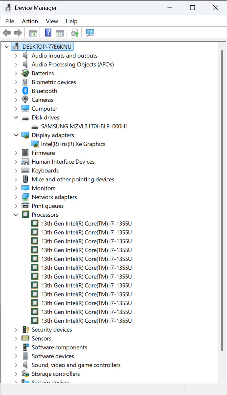Viewport: 227px width, 395px height.
Task: Click the Biometric devices fingerprint icon
Action: [x=26, y=82]
